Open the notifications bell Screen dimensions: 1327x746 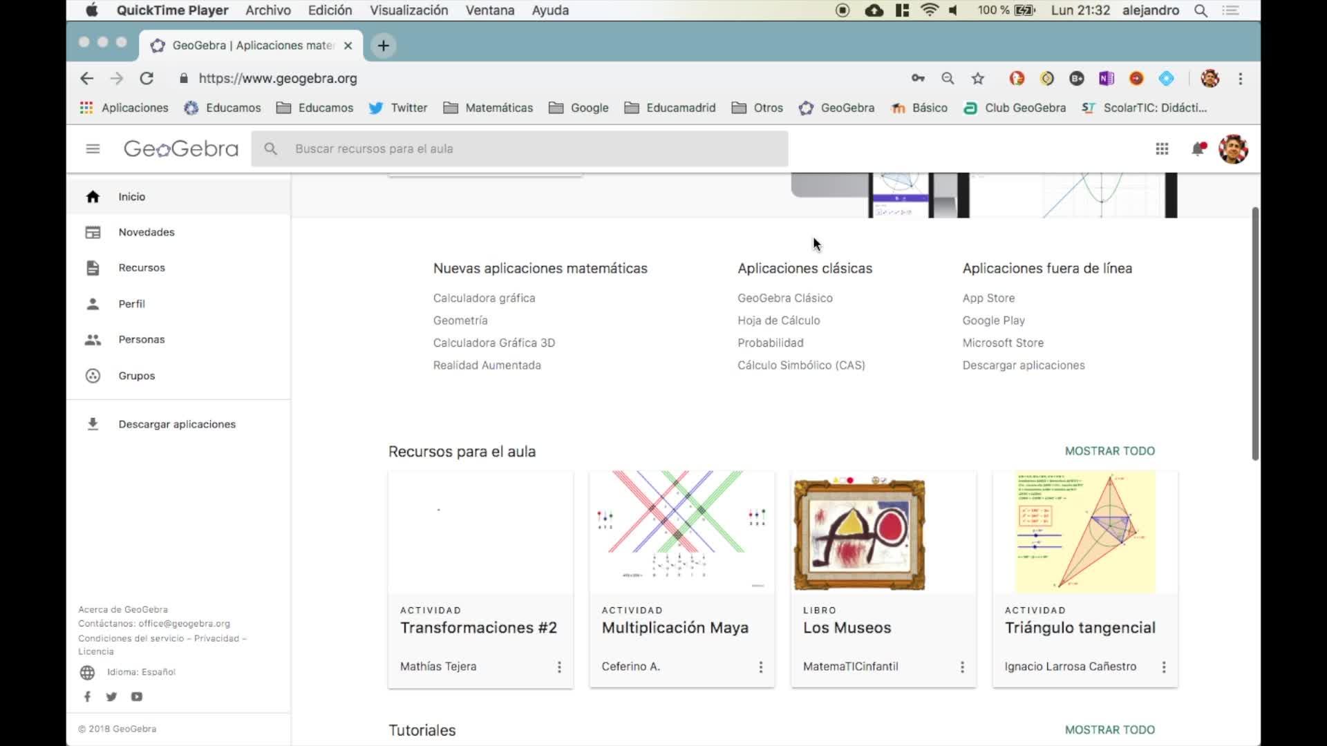pyautogui.click(x=1198, y=149)
